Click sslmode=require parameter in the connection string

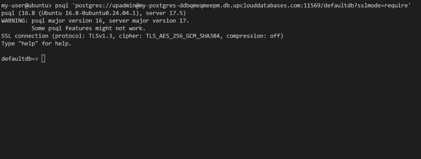pyautogui.click(x=383, y=5)
